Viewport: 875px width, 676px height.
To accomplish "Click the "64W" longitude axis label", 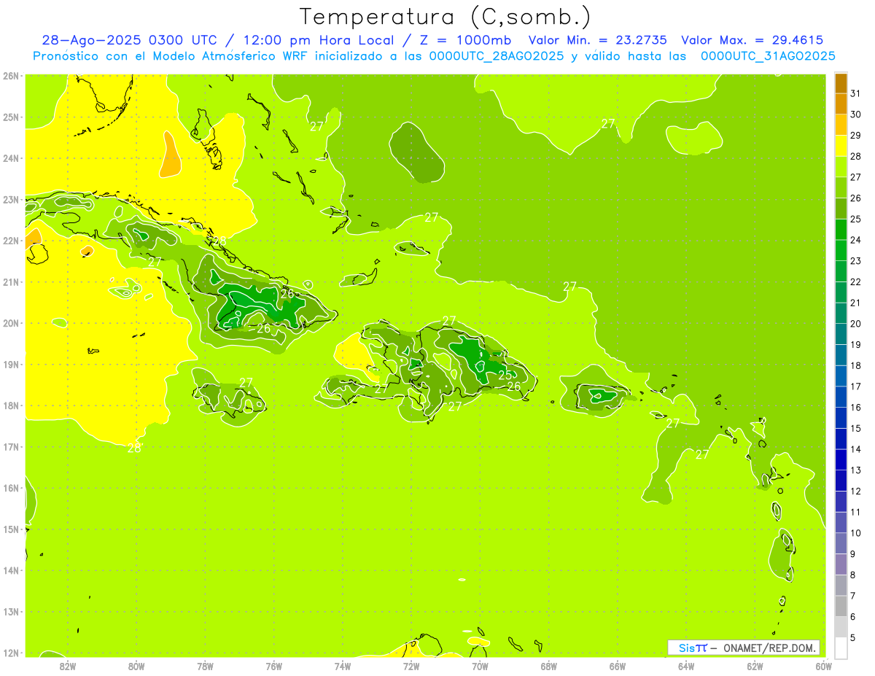I will click(x=686, y=666).
